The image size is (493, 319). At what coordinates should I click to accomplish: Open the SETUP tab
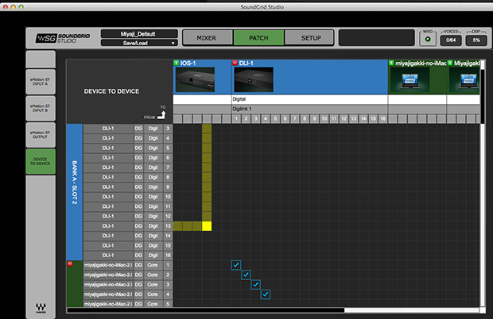click(x=311, y=38)
